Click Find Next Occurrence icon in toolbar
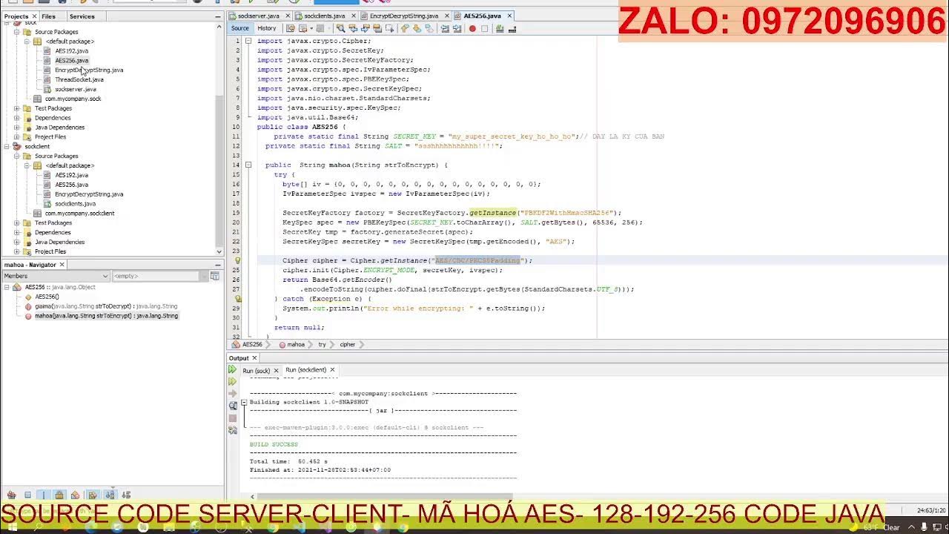This screenshot has width=949, height=534. (x=366, y=28)
